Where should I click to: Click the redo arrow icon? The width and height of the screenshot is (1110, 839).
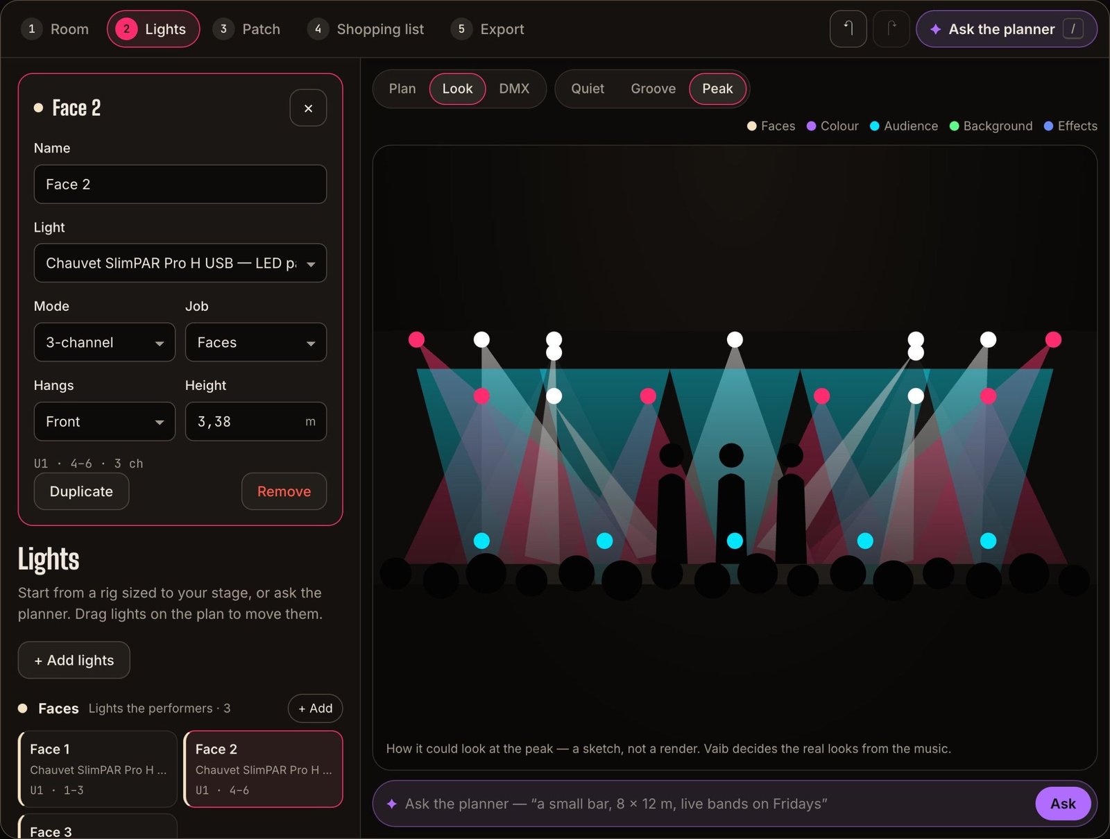click(891, 28)
